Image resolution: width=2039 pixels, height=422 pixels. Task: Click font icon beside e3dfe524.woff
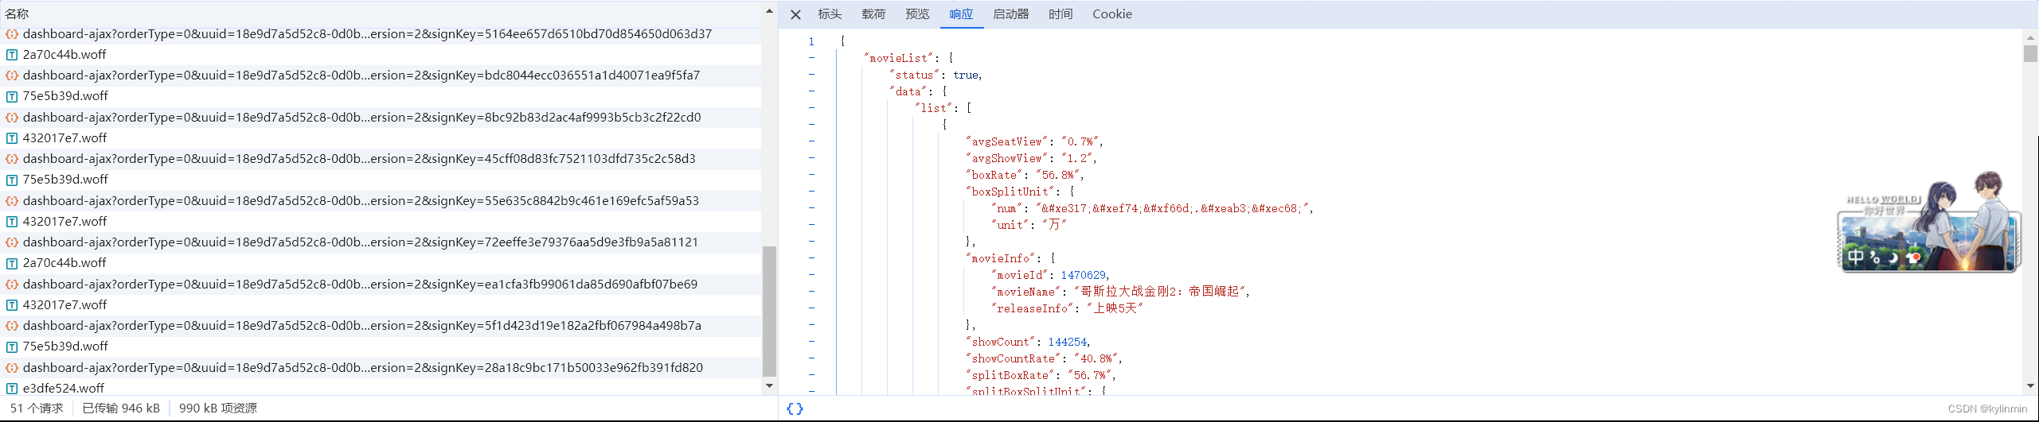[x=12, y=389]
